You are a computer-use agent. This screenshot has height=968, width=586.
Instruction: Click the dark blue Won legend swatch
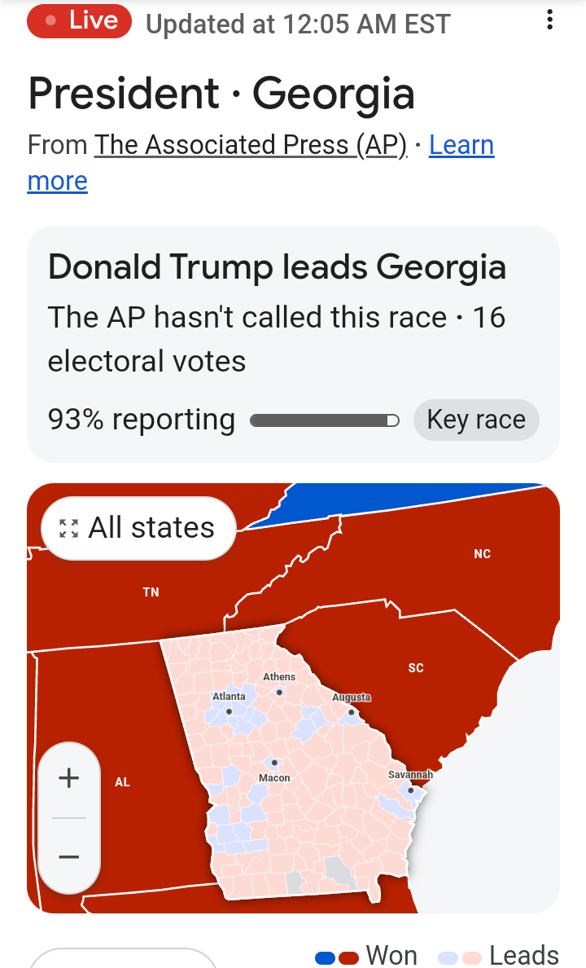pyautogui.click(x=325, y=957)
